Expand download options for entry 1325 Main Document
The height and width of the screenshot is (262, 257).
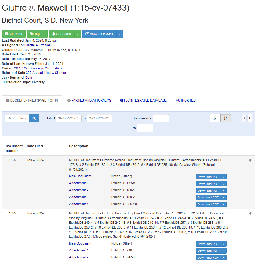[x=223, y=244]
